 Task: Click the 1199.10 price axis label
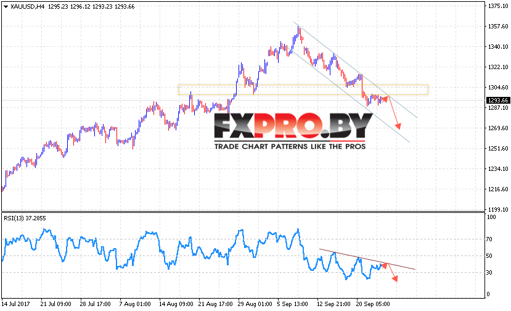(498, 209)
